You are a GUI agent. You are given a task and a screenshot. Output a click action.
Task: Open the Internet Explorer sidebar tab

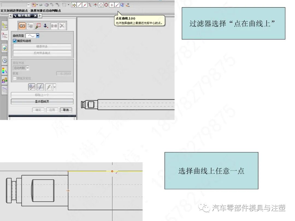(5, 48)
